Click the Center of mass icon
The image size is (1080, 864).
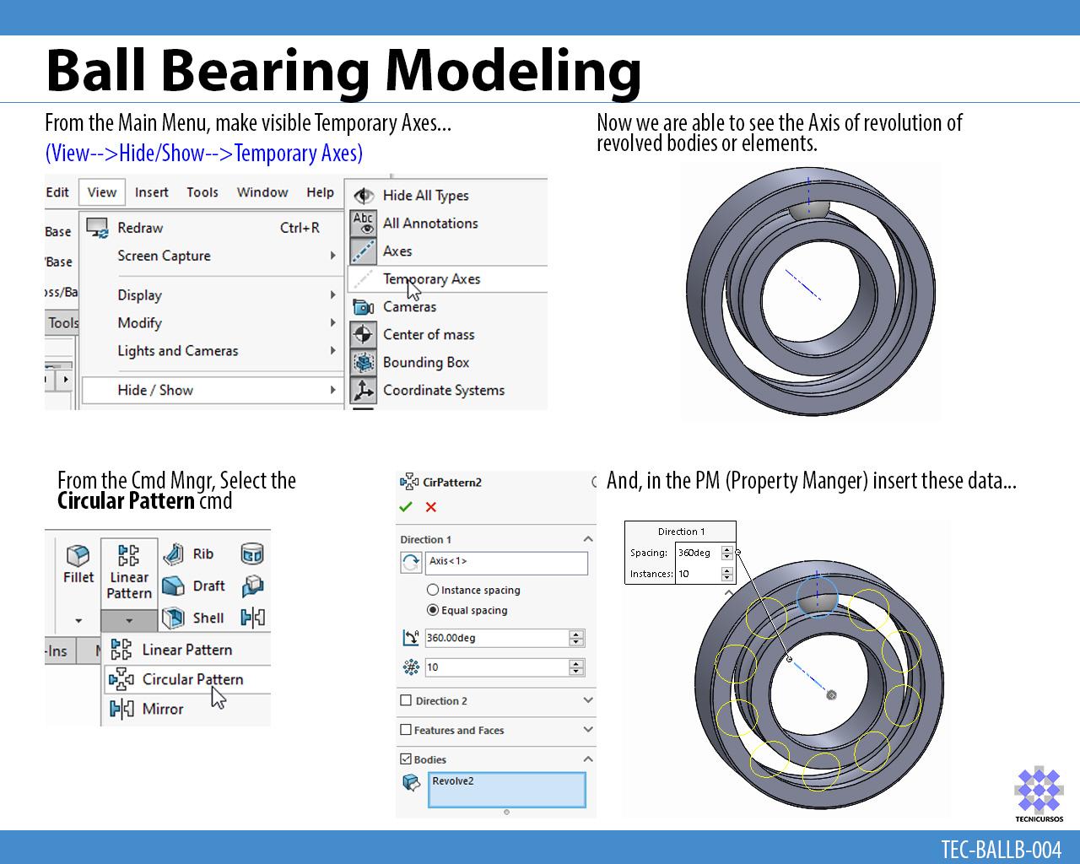tap(364, 335)
